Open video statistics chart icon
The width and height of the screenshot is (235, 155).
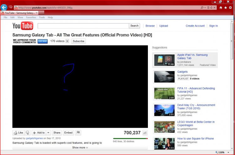(145, 133)
